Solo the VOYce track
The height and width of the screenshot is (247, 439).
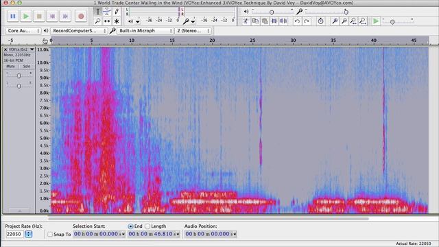[x=27, y=67]
